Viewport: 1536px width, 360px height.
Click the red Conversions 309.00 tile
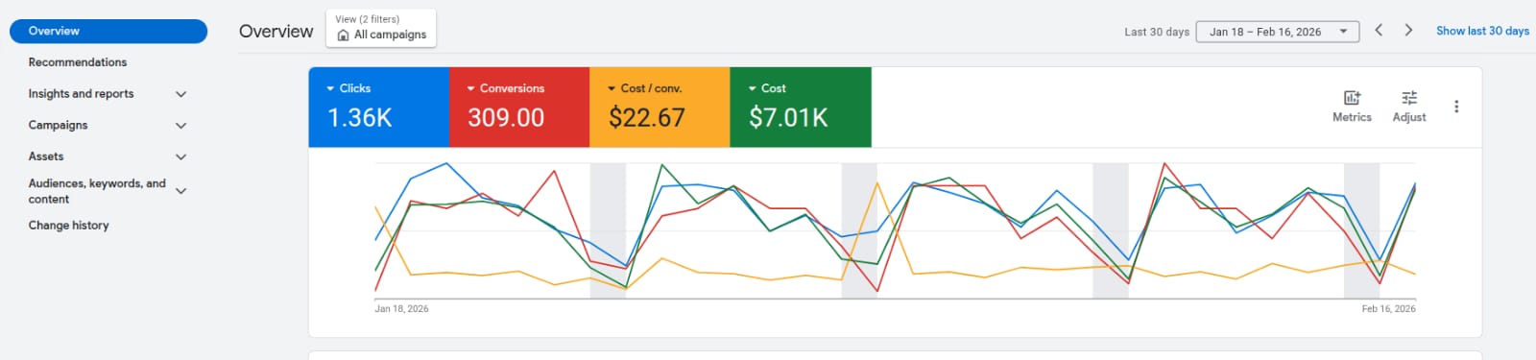coord(519,107)
